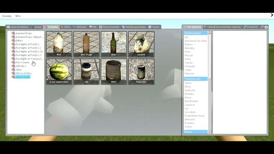Select the Polea tool
Viewport: 274px width, 154px height.
[x=188, y=59]
